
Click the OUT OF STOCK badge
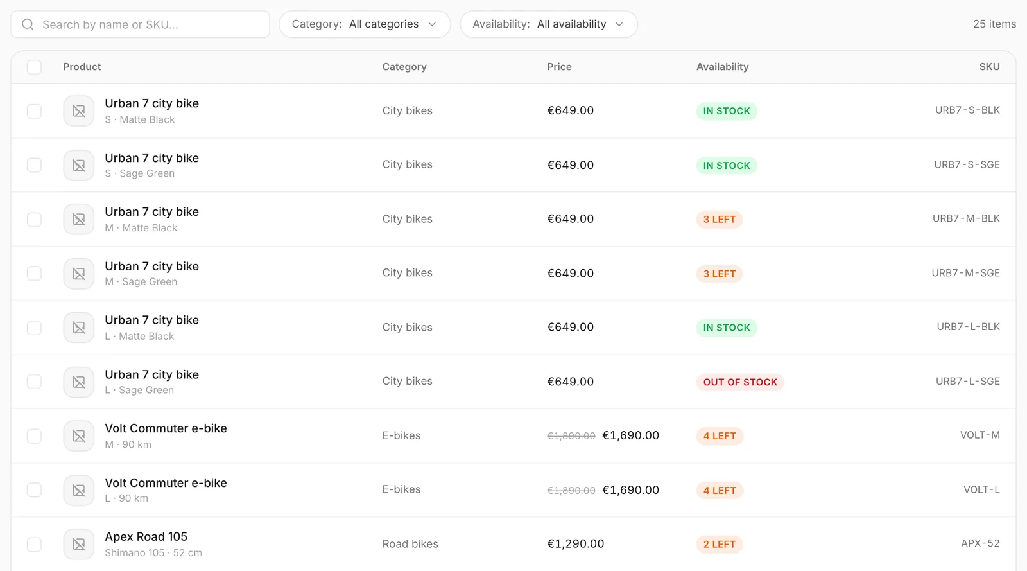click(x=740, y=382)
